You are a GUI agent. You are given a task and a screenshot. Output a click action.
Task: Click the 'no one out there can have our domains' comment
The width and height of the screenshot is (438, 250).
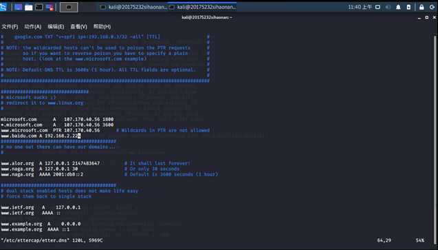(58, 147)
